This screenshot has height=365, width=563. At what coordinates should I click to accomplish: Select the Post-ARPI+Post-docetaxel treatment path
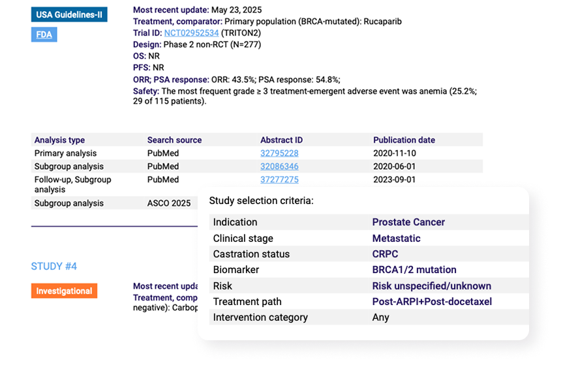[x=432, y=302]
